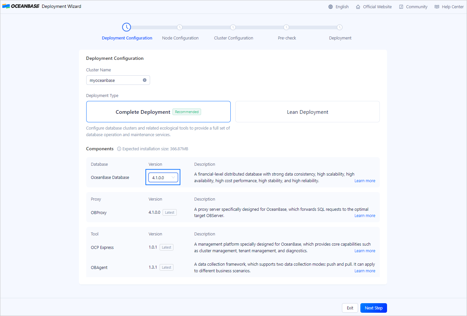Image resolution: width=467 pixels, height=316 pixels.
Task: Select the Pre-check step label
Action: pyautogui.click(x=287, y=38)
